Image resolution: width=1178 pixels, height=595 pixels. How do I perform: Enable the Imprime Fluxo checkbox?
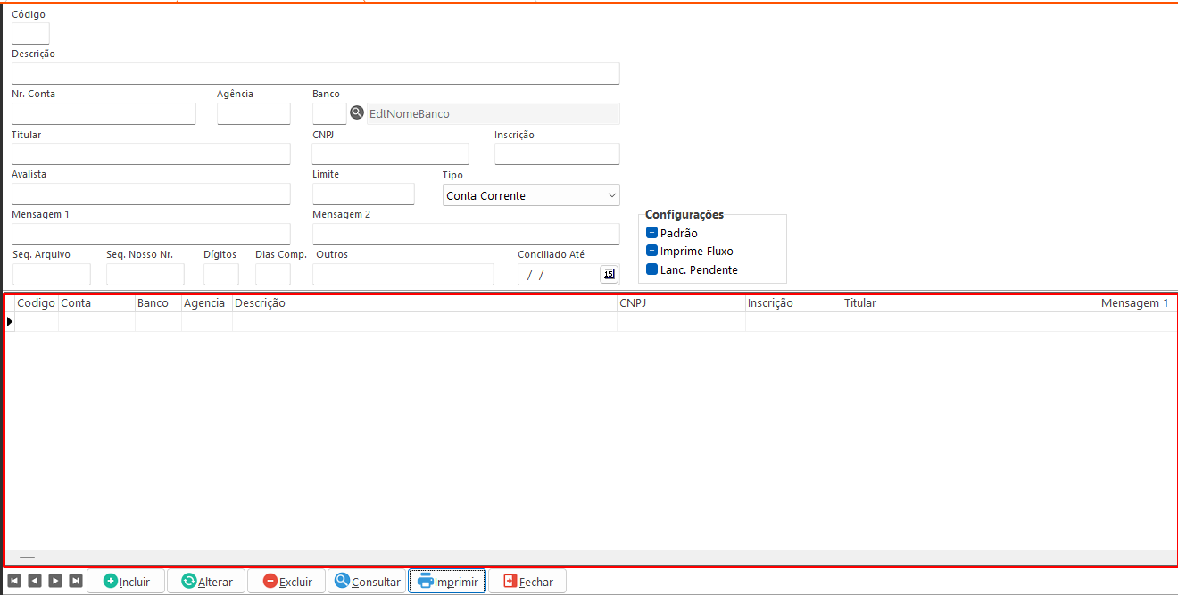(651, 251)
